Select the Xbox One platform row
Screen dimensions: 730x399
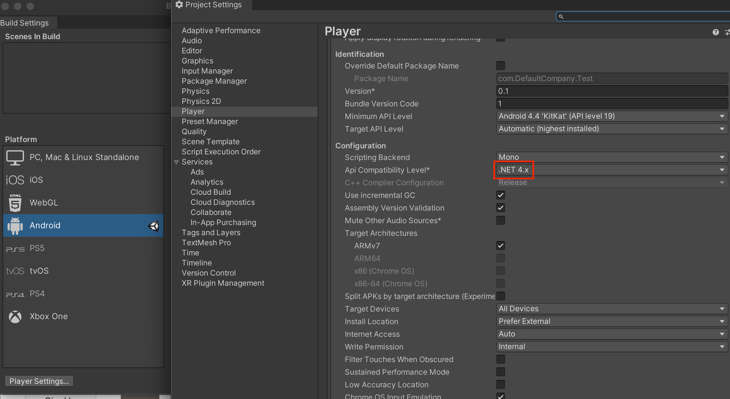coord(83,316)
